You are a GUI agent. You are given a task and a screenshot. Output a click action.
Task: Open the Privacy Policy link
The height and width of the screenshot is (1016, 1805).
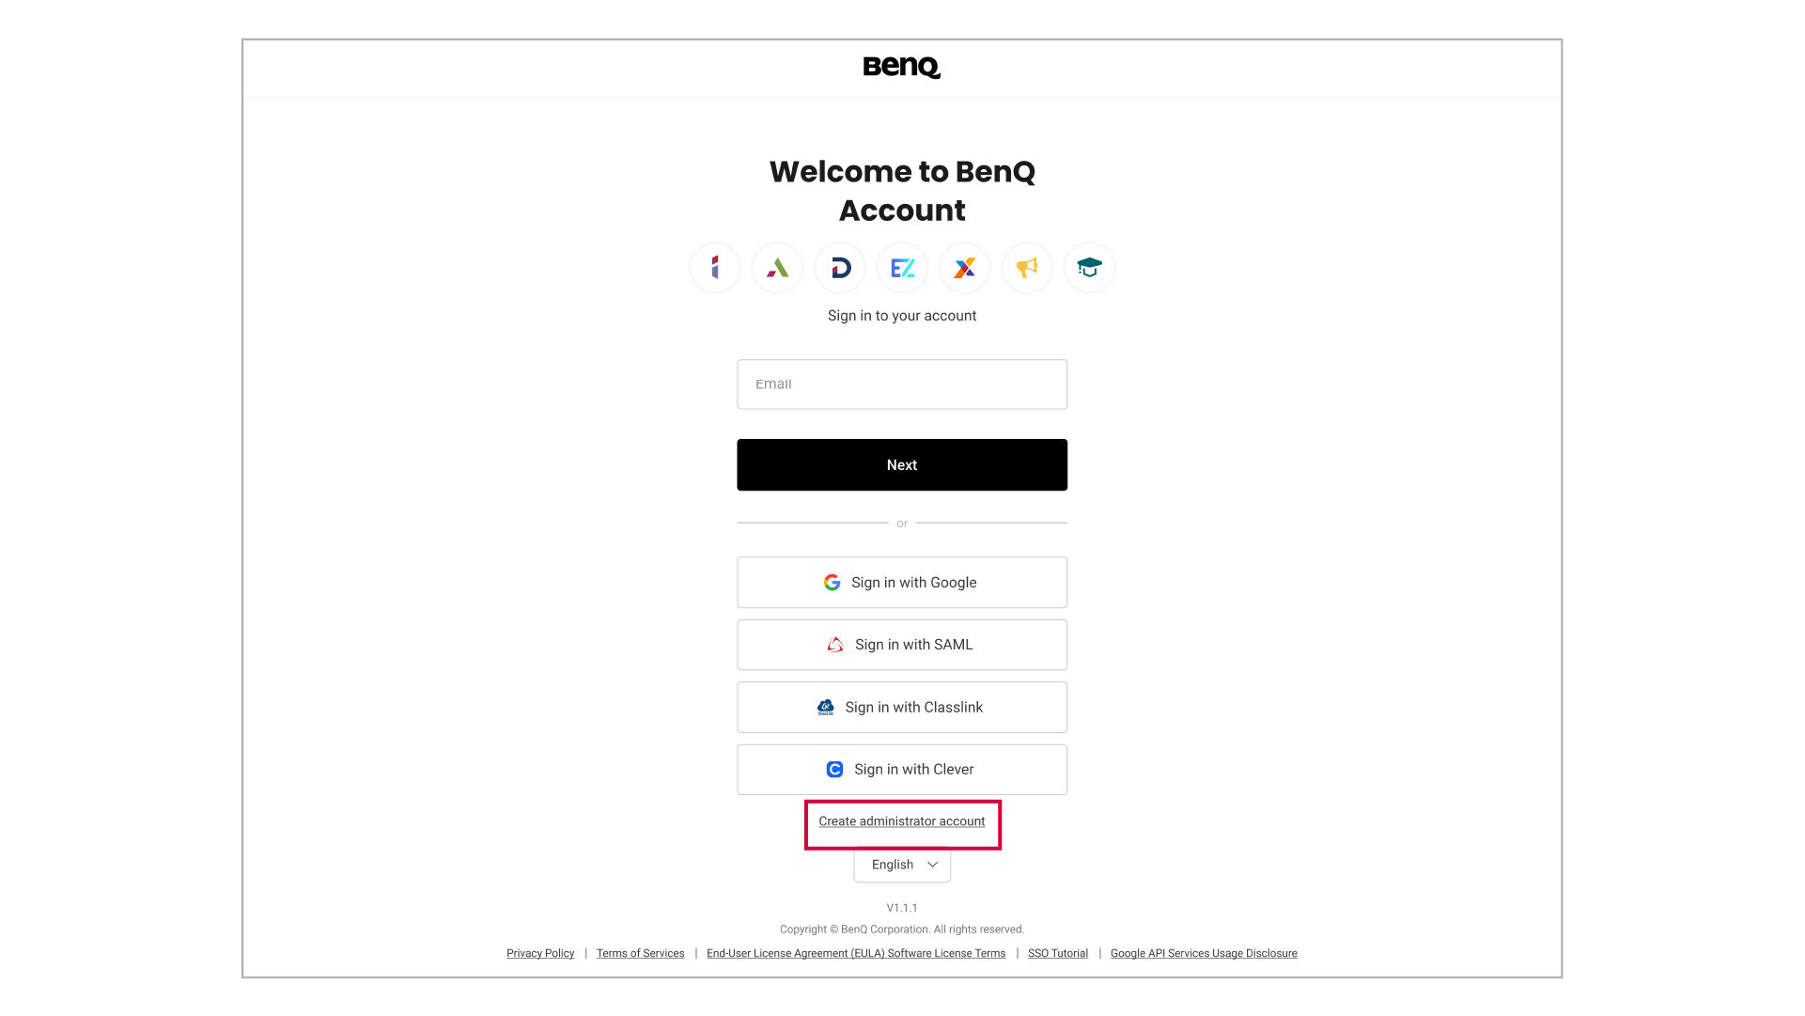click(540, 953)
